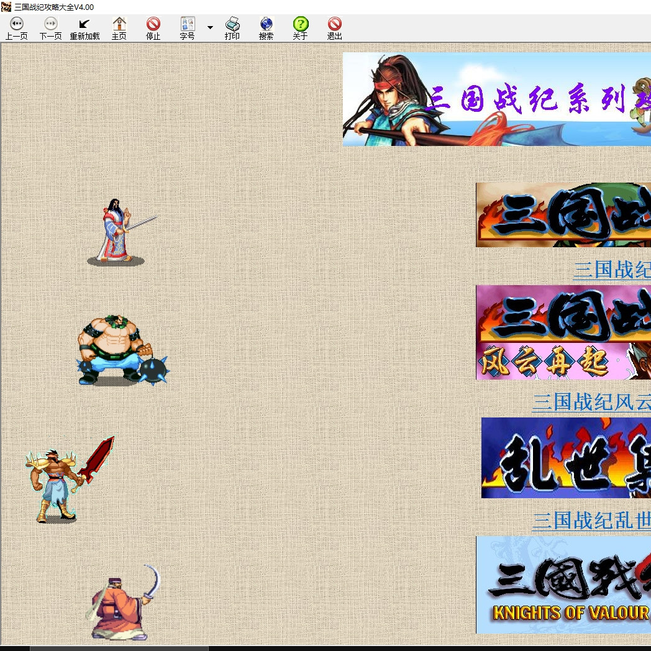This screenshot has width=651, height=651.
Task: Click the first 三国战 flame logo banner
Action: [563, 215]
